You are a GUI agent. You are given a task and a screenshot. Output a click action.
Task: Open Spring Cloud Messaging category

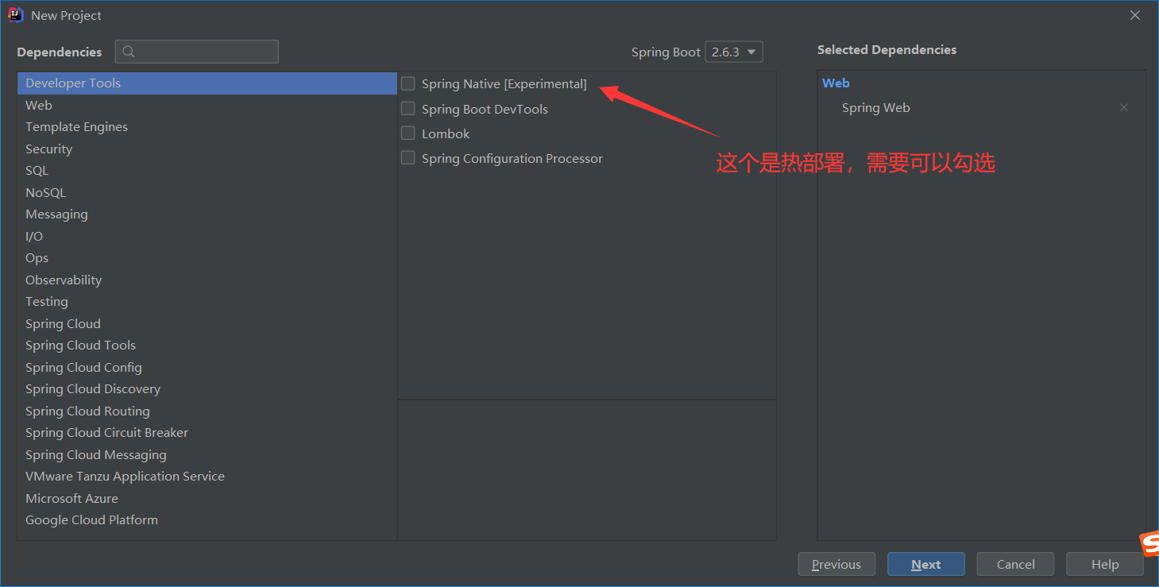pos(207,454)
